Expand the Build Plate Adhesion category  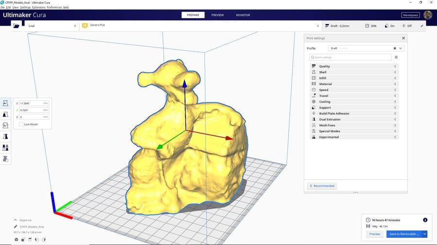tap(354, 113)
